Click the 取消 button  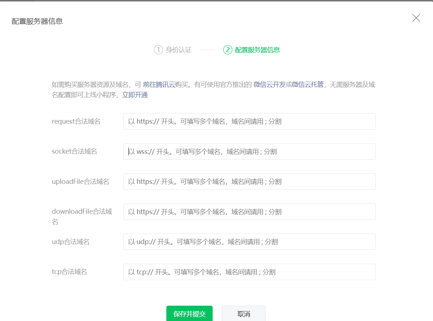pyautogui.click(x=243, y=314)
